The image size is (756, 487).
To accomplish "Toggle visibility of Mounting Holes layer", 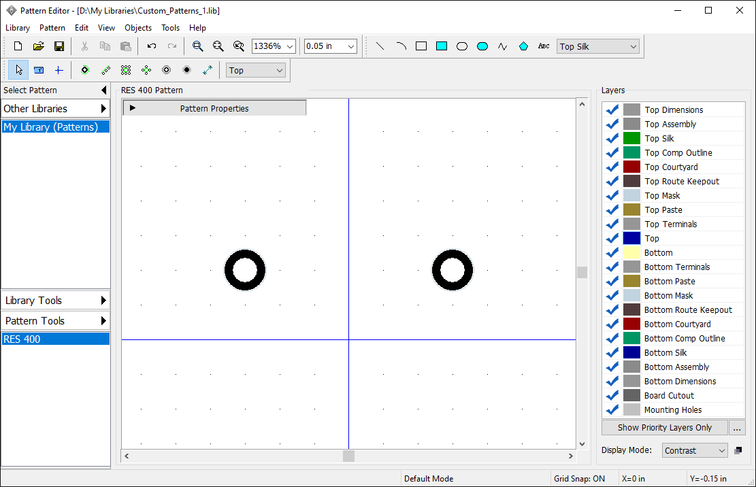I will click(x=612, y=410).
